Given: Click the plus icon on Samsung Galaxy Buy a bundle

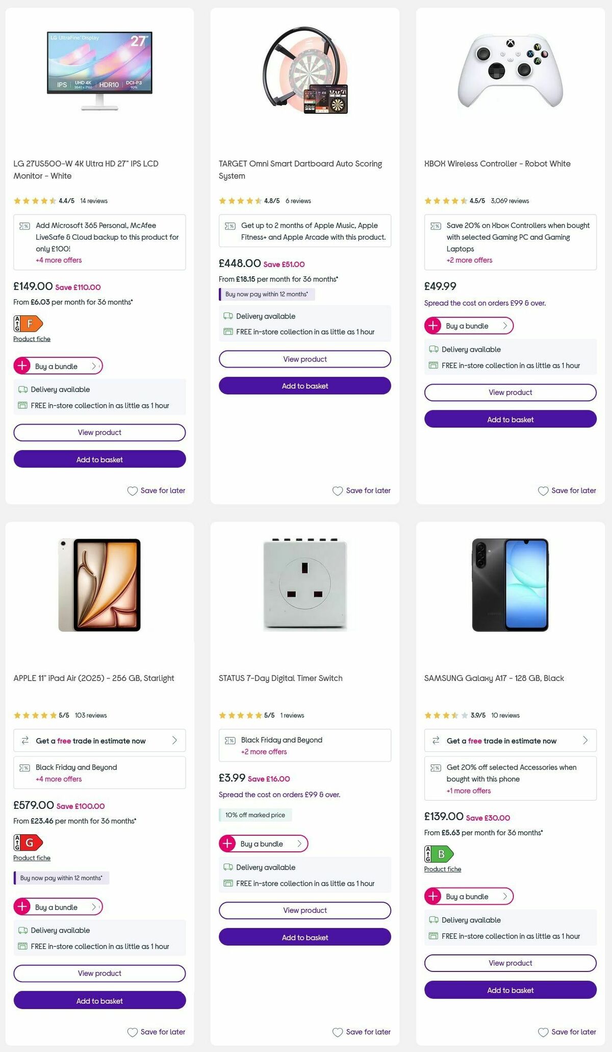Looking at the screenshot, I should click(434, 897).
